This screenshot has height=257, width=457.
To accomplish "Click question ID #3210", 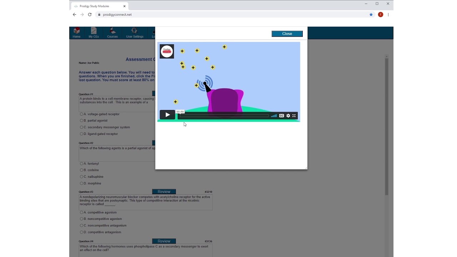I will click(209, 192).
